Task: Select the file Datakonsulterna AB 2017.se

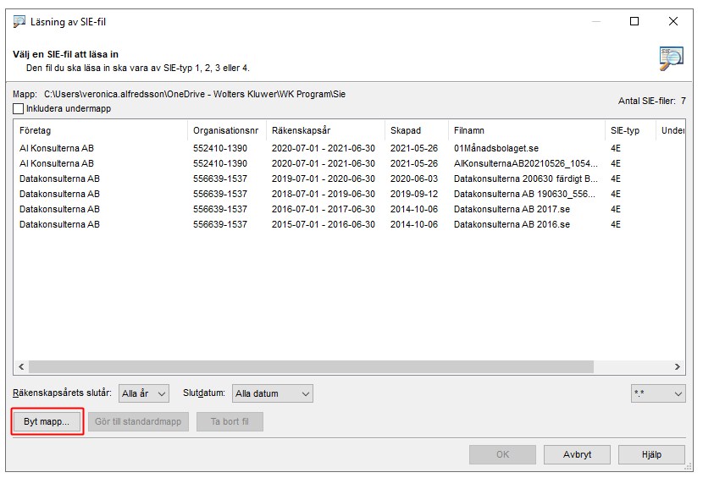Action: [x=512, y=209]
